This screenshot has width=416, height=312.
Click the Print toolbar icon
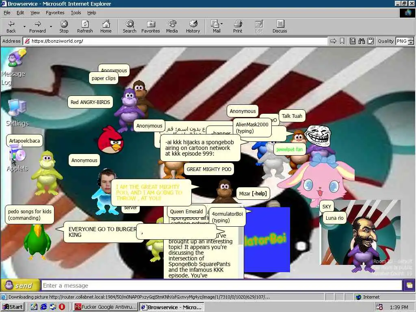pos(238,26)
